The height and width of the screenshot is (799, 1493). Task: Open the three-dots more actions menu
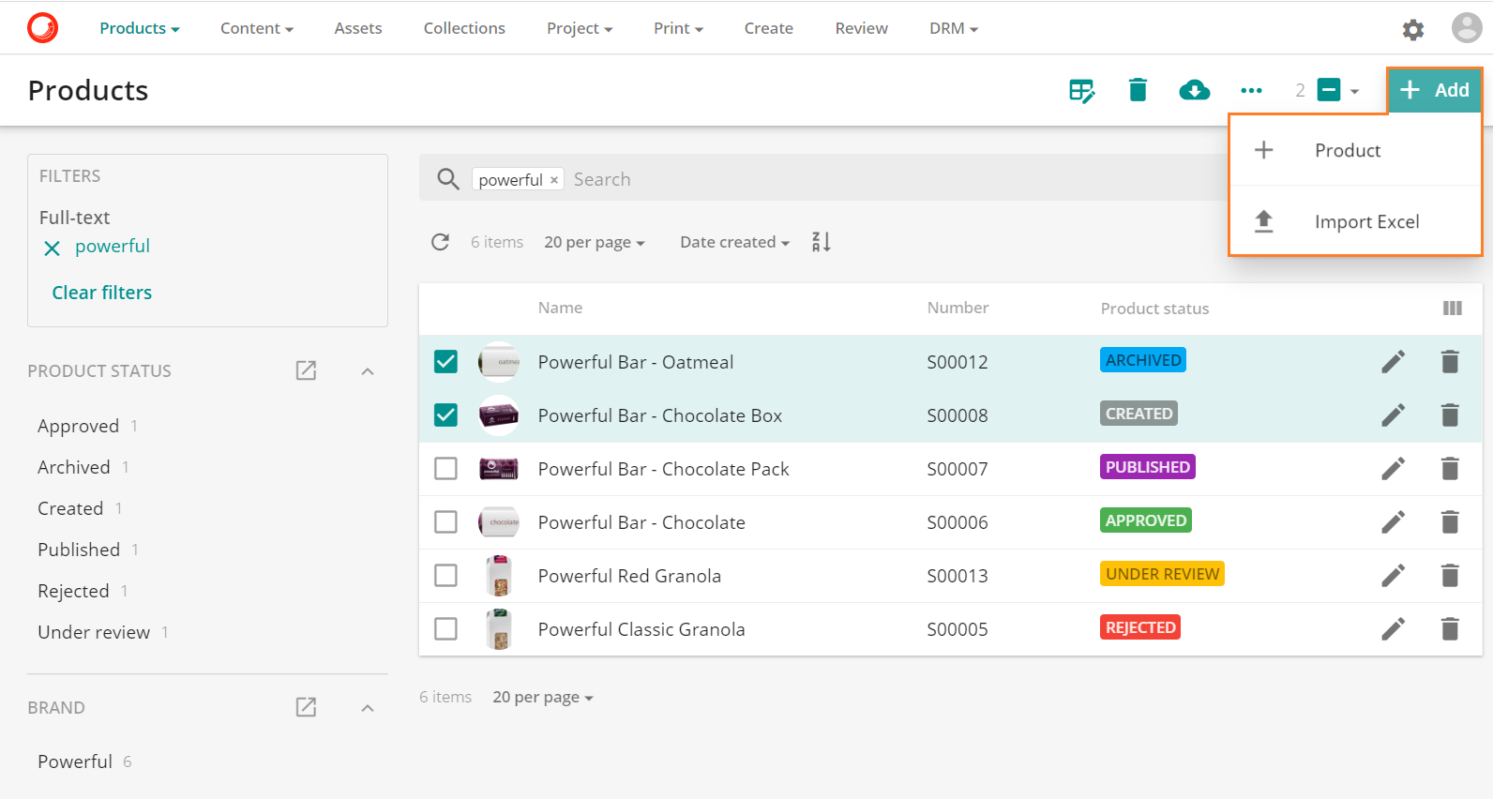1251,90
